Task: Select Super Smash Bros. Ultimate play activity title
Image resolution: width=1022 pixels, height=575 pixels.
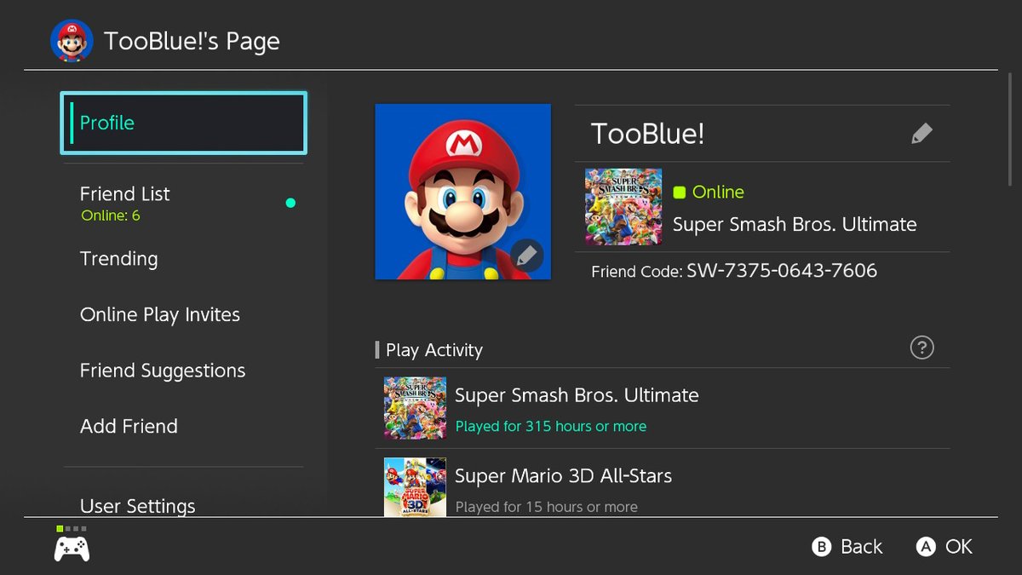Action: 577,395
